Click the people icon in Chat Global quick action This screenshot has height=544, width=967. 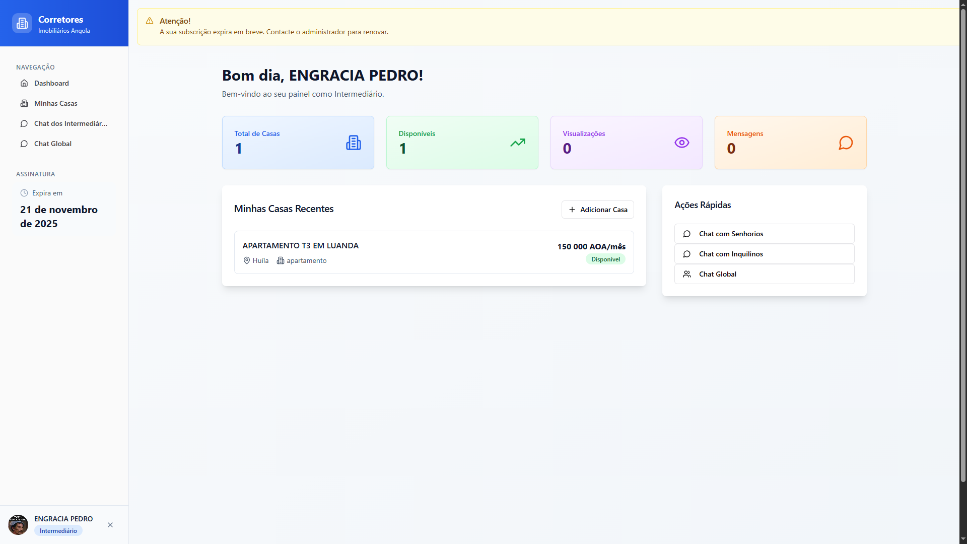pos(687,274)
